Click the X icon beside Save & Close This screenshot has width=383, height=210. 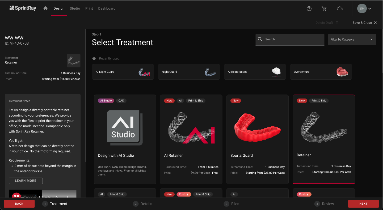[375, 23]
